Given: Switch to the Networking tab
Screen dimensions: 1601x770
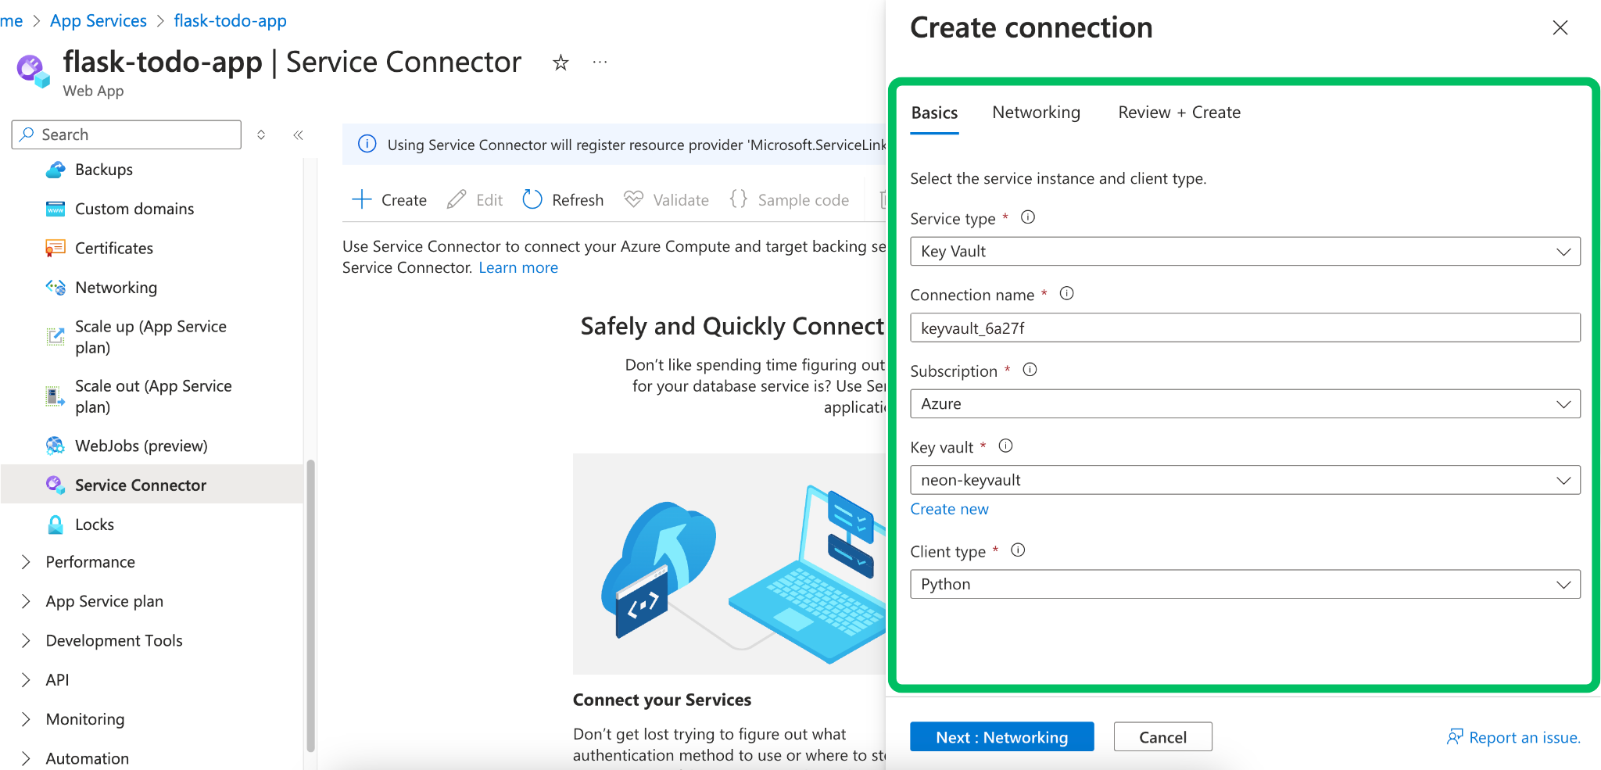Looking at the screenshot, I should coord(1036,113).
